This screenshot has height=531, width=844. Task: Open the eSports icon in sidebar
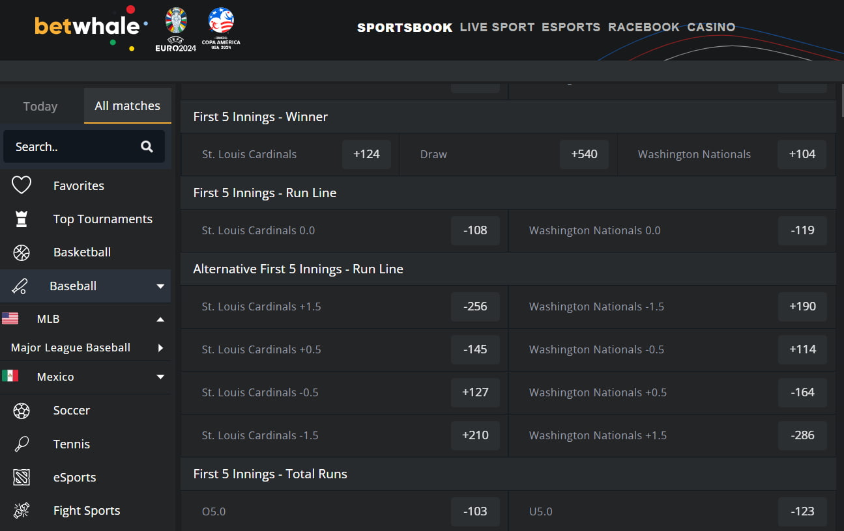tap(22, 478)
